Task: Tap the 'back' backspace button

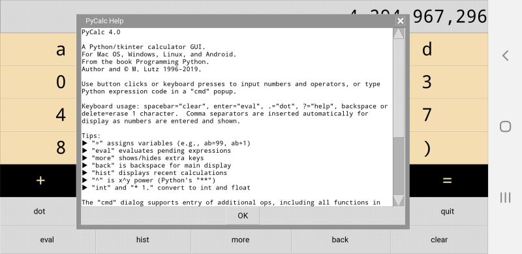Action: point(340,240)
